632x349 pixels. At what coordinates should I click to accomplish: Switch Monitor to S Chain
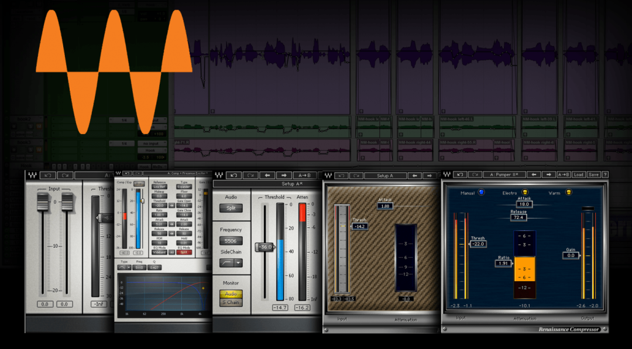[x=231, y=302]
